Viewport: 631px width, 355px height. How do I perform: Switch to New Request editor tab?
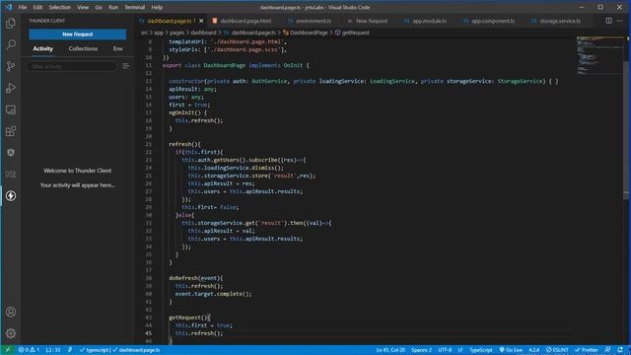368,21
